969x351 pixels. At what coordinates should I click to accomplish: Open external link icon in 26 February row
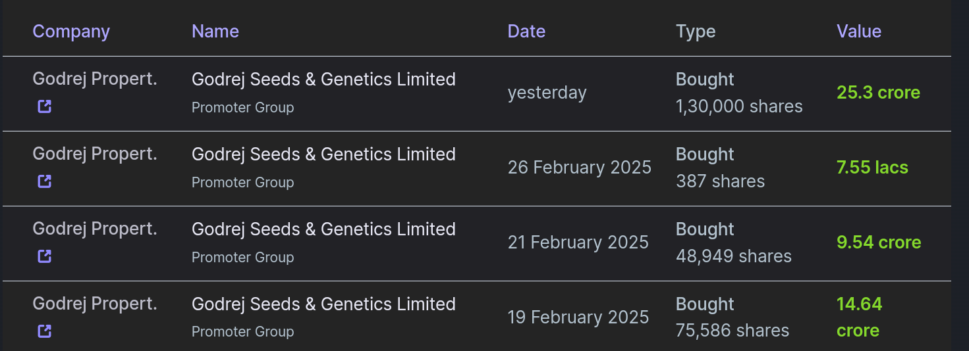coord(44,181)
